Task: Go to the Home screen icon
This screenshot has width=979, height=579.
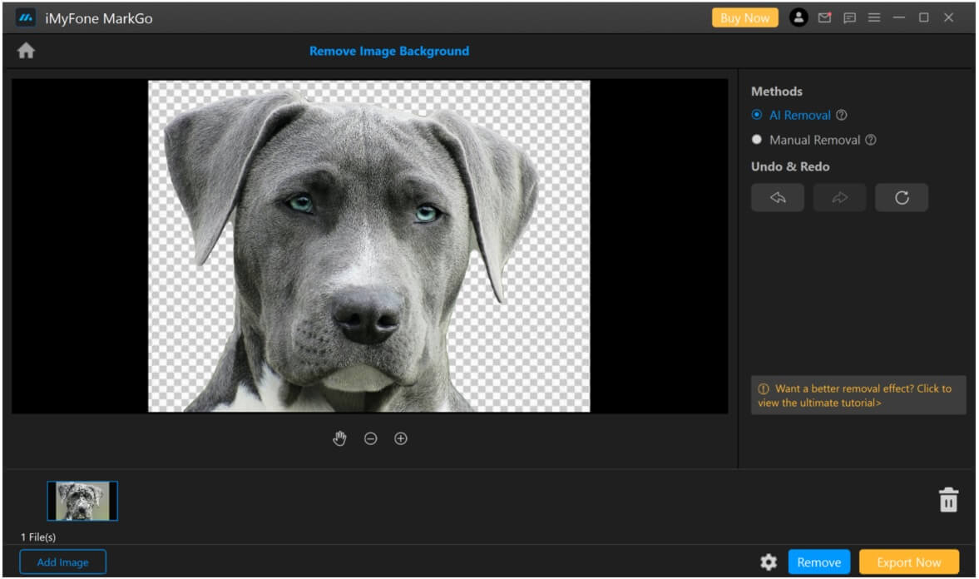Action: (26, 51)
